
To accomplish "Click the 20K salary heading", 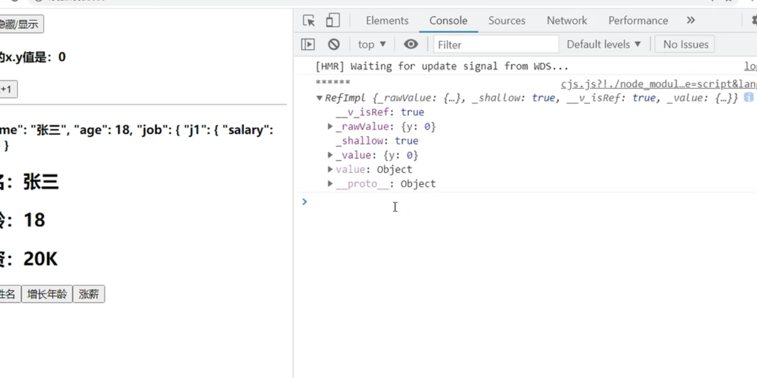I will click(x=29, y=259).
